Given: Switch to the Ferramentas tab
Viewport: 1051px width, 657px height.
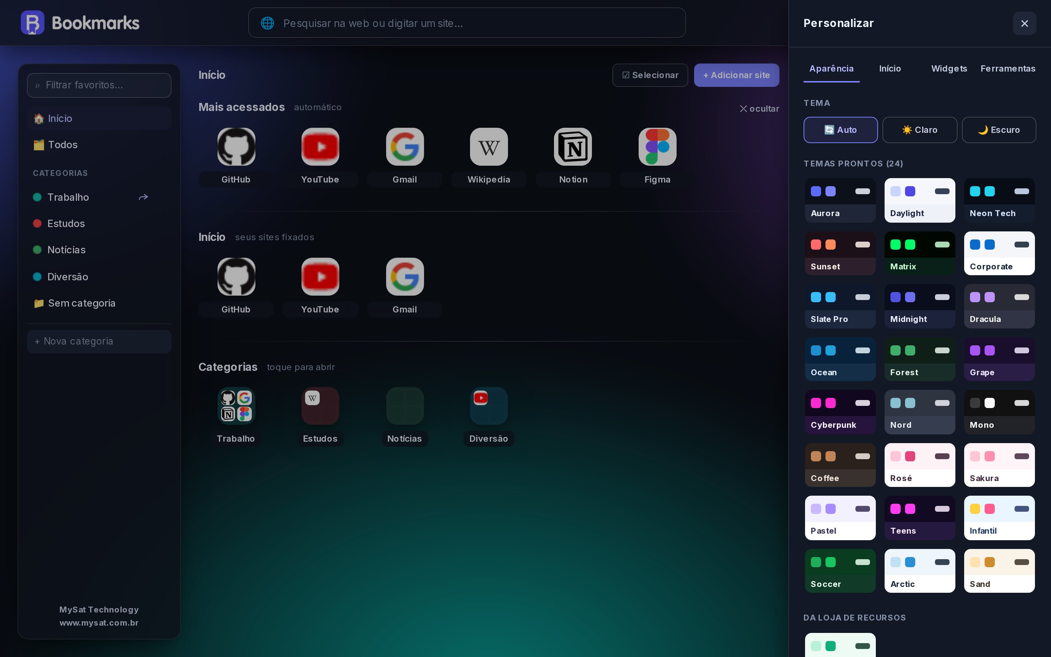Looking at the screenshot, I should (1008, 69).
